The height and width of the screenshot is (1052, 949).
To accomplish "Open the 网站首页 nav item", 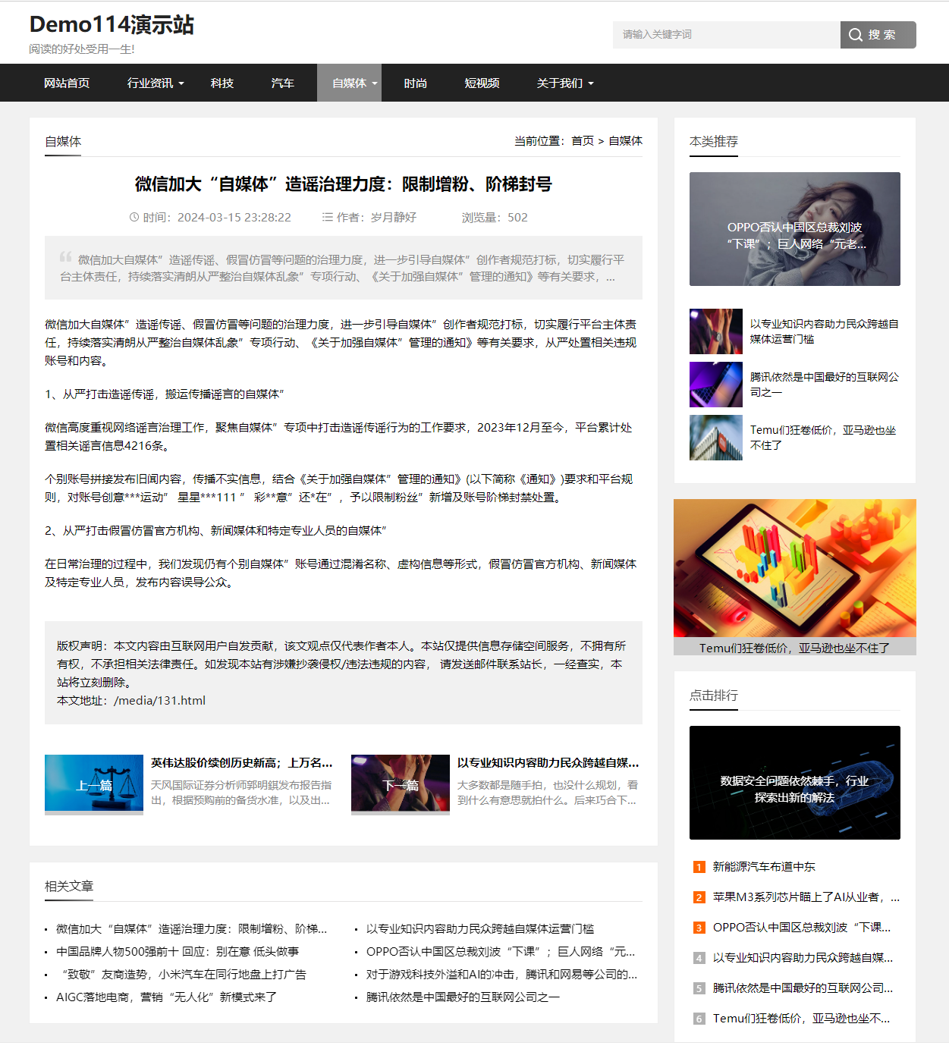I will point(67,83).
